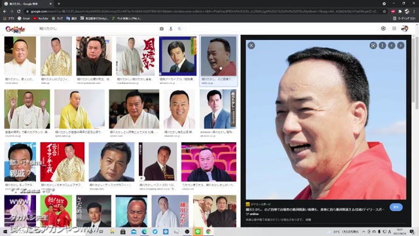This screenshot has width=419, height=236.
Task: Open File Explorer from taskbar
Action: point(112,231)
